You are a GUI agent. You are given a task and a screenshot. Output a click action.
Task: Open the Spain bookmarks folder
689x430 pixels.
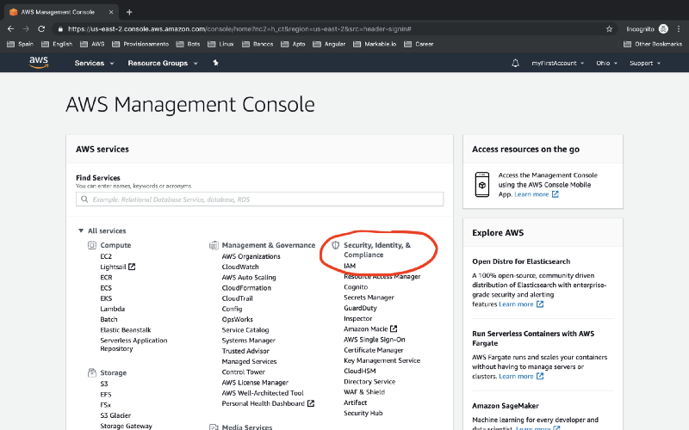(x=20, y=44)
